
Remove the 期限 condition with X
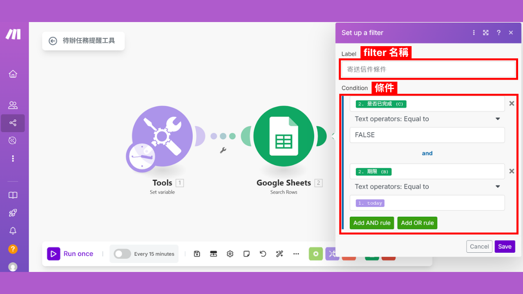pos(512,171)
